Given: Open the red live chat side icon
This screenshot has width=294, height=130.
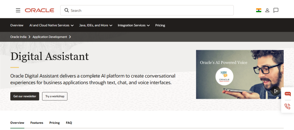Looking at the screenshot, I should (x=287, y=94).
